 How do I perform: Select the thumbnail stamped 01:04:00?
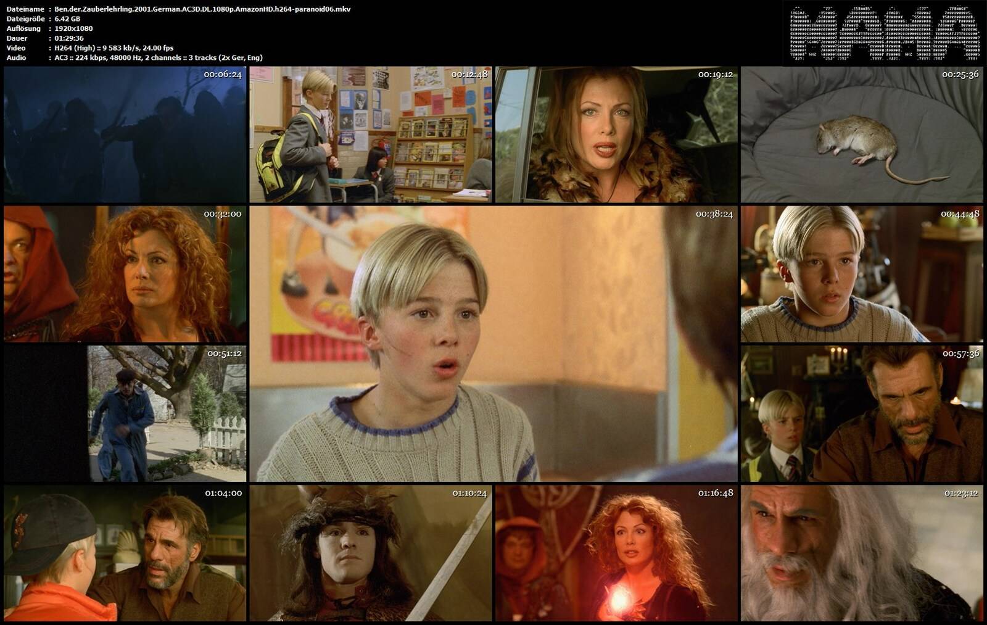click(x=125, y=553)
